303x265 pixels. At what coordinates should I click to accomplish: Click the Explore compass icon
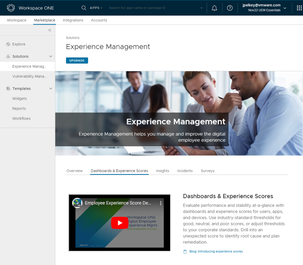(8, 44)
